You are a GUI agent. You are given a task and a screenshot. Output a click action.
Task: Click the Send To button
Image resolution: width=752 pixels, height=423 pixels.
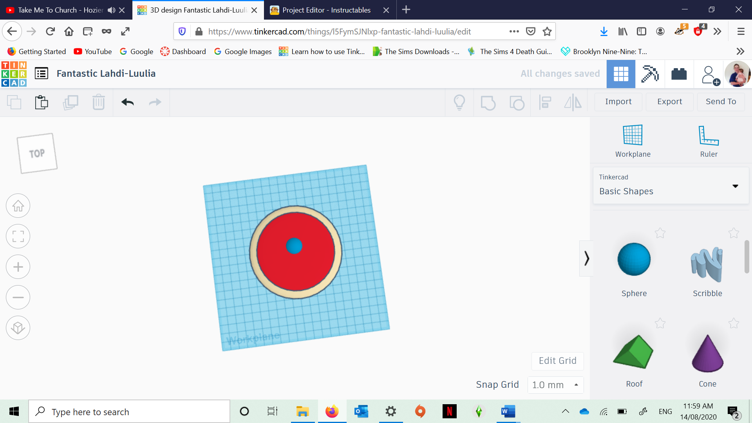click(x=721, y=102)
